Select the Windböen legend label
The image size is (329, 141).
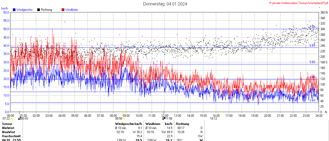click(72, 10)
